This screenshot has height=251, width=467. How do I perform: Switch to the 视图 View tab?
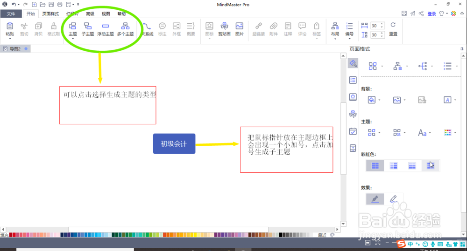[106, 14]
